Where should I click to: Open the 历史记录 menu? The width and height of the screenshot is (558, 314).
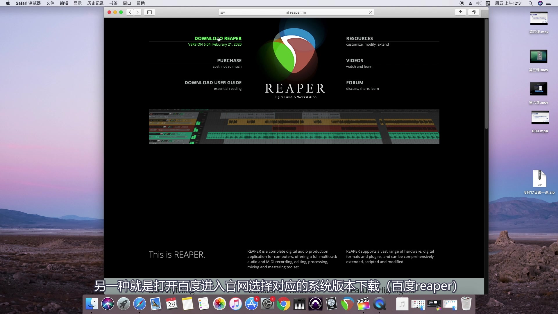coord(95,3)
